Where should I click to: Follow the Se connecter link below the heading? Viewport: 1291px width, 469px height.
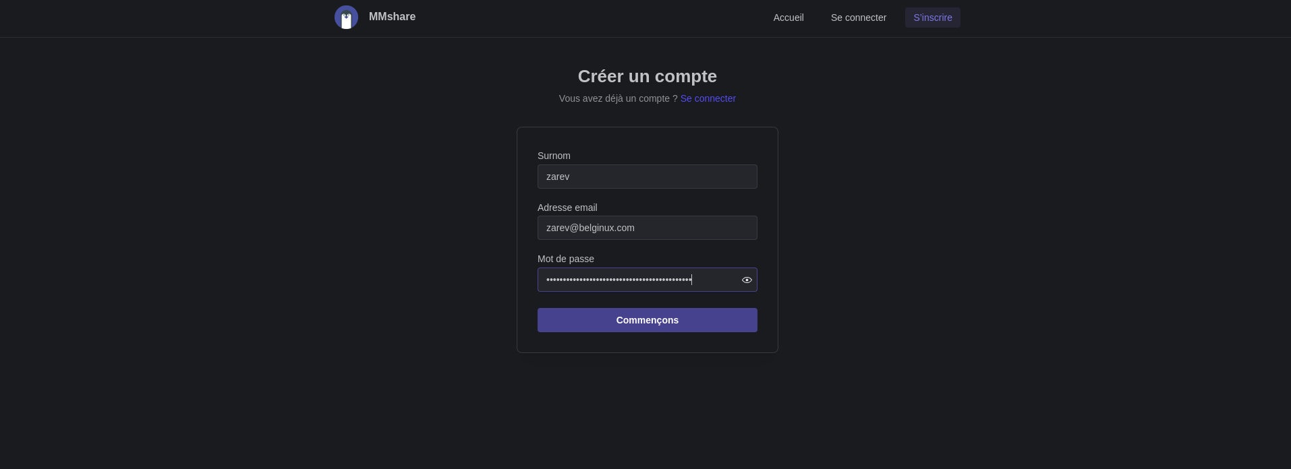coord(708,98)
